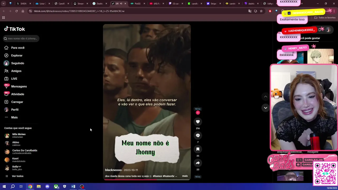Click the TikTok search field
338x190 pixels.
[x=21, y=39]
